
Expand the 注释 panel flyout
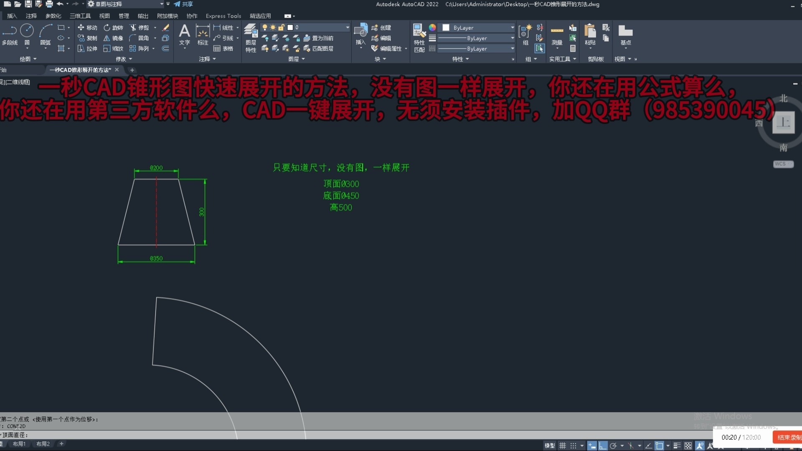pyautogui.click(x=207, y=59)
